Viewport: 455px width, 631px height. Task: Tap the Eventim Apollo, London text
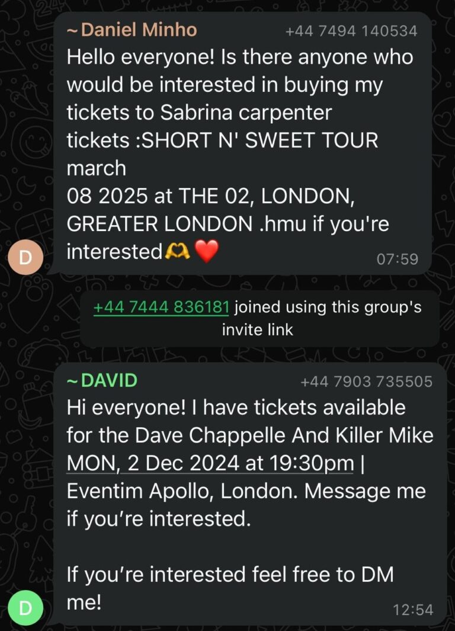(x=182, y=491)
